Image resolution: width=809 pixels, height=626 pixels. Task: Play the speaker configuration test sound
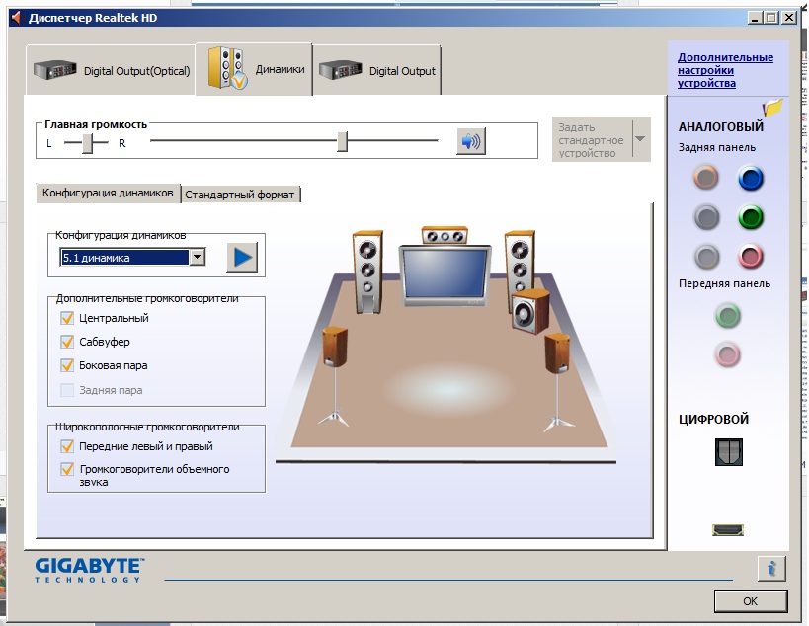click(242, 257)
